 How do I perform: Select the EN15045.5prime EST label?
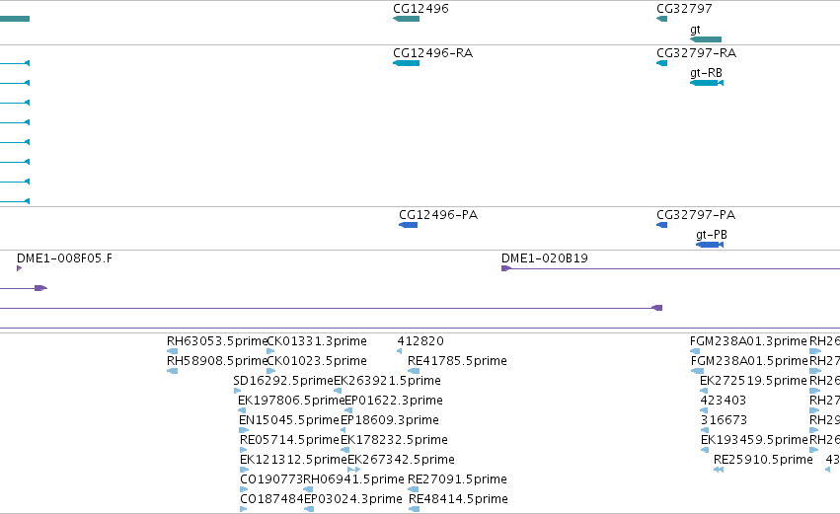289,420
